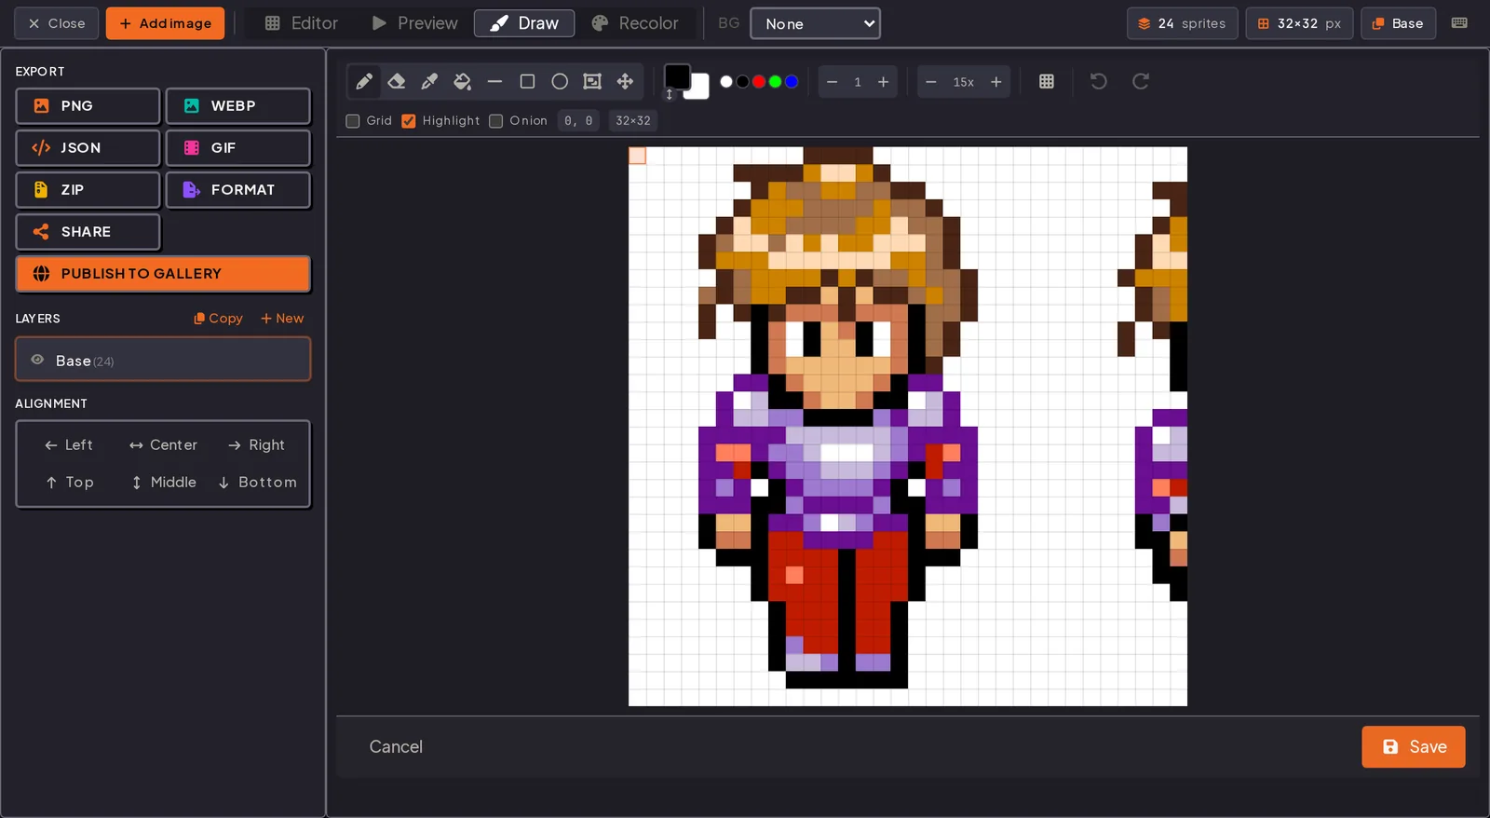Screen dimensions: 1490x818
Task: Open the FORMAT export option
Action: click(x=237, y=190)
